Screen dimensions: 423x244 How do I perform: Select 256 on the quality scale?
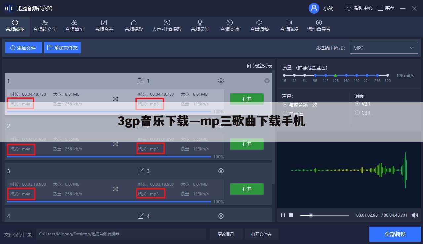point(377,75)
